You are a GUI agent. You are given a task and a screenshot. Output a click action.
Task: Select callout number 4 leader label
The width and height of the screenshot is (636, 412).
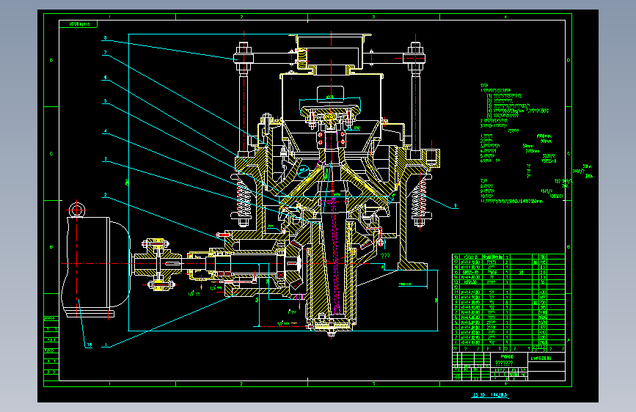[x=105, y=131]
